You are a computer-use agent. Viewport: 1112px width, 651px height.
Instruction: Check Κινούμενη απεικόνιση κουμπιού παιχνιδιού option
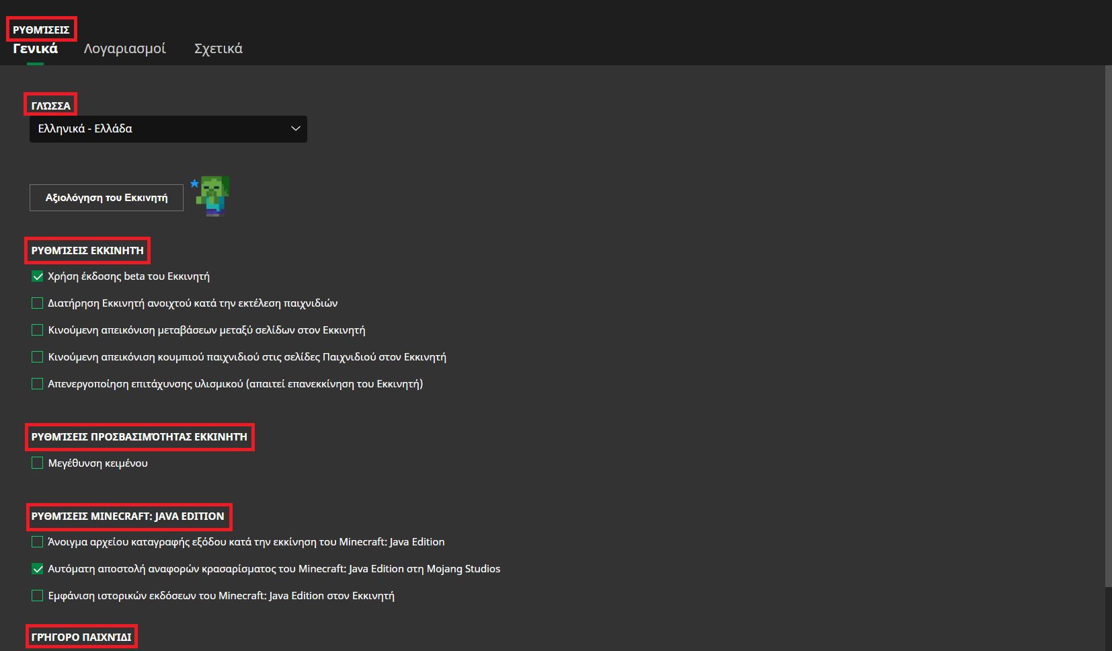pos(38,357)
